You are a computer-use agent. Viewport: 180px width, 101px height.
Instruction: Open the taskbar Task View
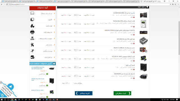pos(8,100)
